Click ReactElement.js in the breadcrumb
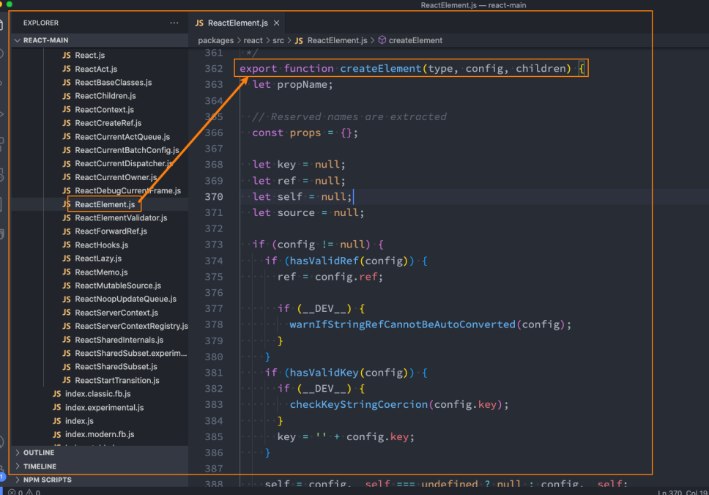709x495 pixels. click(337, 40)
